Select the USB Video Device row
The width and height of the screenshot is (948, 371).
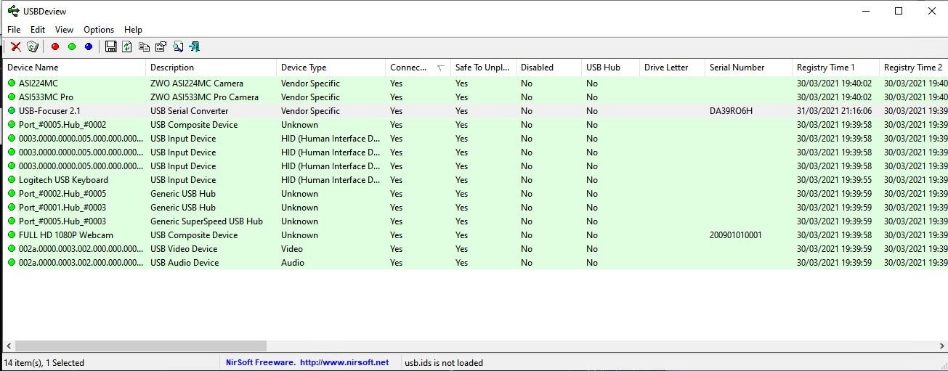[x=474, y=249]
